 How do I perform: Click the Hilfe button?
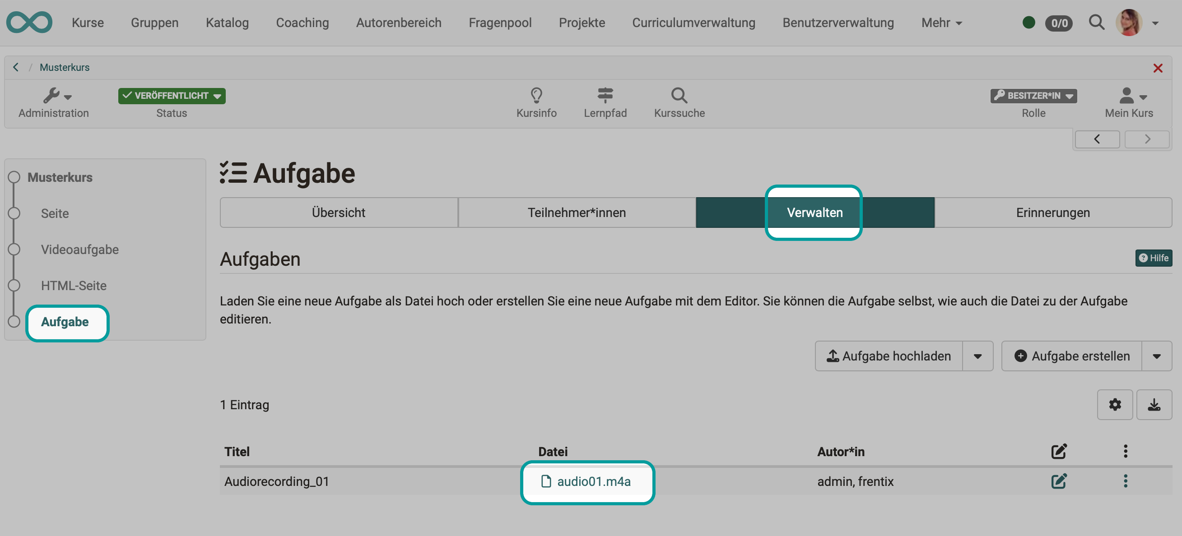[x=1154, y=258]
